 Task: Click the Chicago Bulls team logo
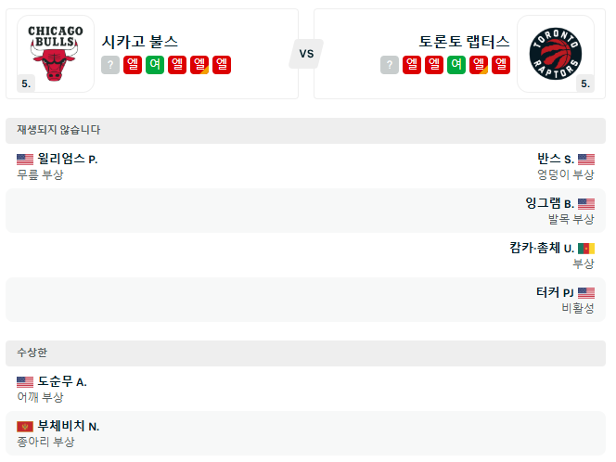pyautogui.click(x=56, y=51)
